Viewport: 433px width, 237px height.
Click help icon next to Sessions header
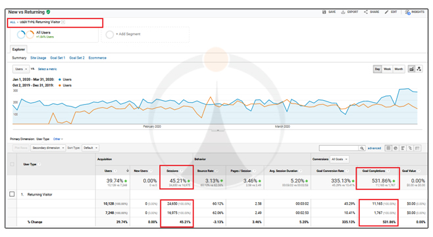point(182,171)
